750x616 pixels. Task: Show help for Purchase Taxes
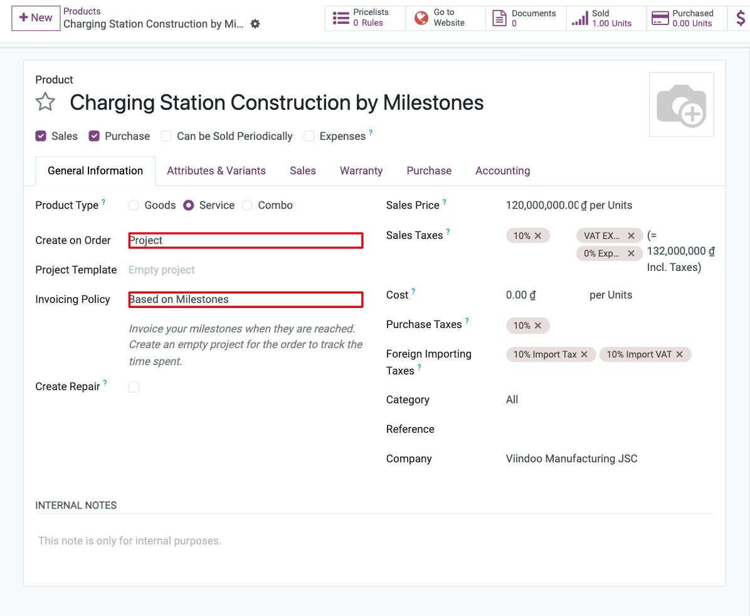click(467, 321)
